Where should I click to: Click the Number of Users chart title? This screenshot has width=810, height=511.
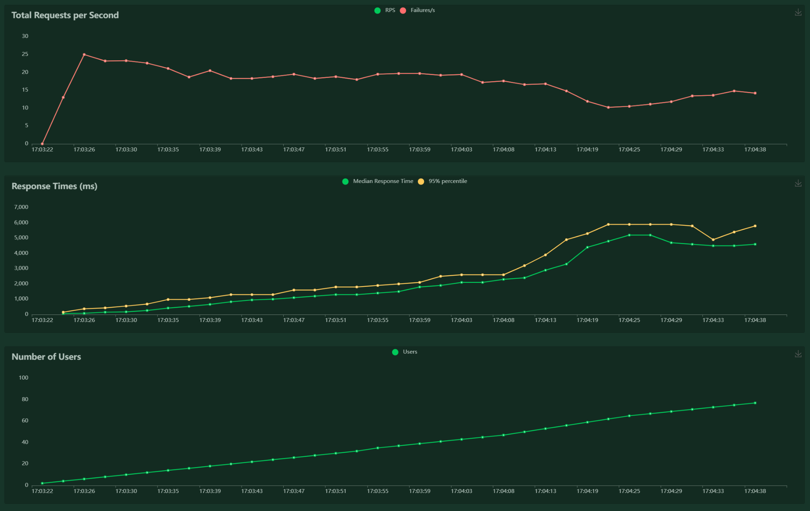[x=46, y=357]
